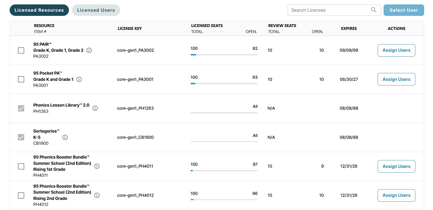Click the ACTIONS column header
433x210 pixels.
[x=396, y=29]
